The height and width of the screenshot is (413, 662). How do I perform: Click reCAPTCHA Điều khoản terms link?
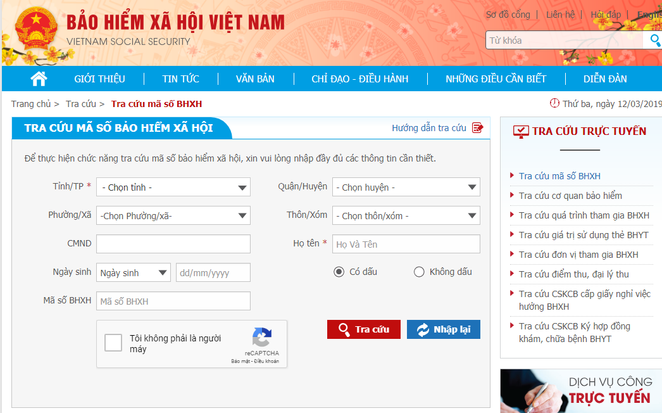tap(266, 362)
